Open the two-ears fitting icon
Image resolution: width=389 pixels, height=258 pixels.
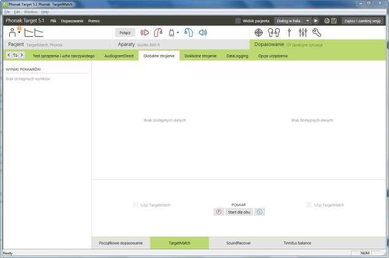click(x=274, y=32)
